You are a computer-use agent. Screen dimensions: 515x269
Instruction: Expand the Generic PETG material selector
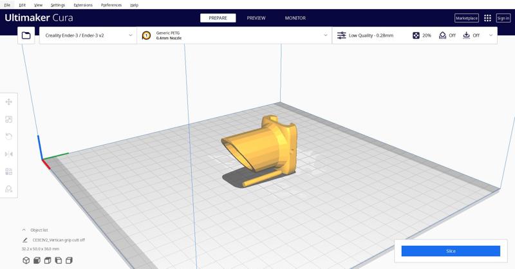234,35
